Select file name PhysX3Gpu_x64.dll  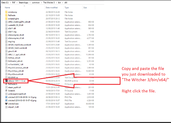pyautogui.click(x=16, y=71)
